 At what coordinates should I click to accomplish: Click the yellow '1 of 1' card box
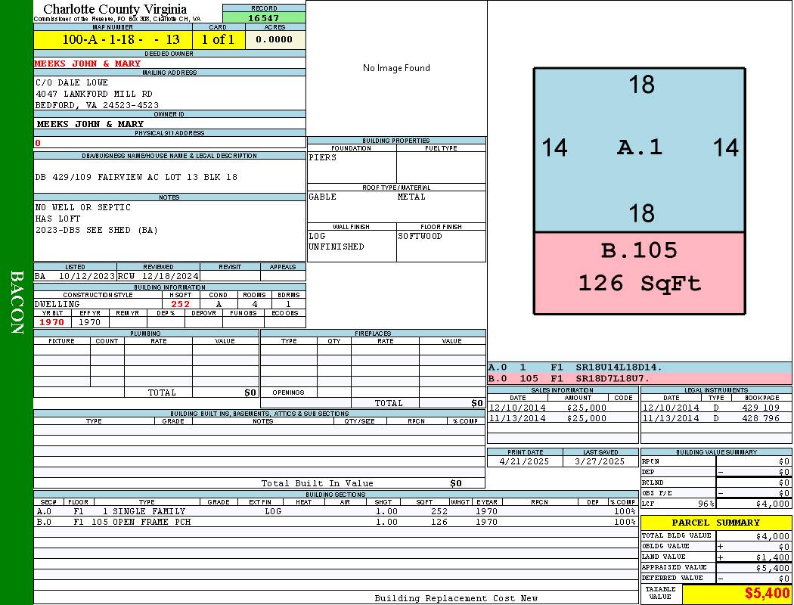(219, 40)
